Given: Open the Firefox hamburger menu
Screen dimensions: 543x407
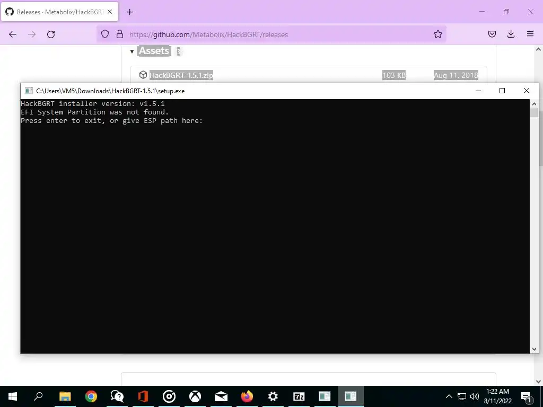Looking at the screenshot, I should pyautogui.click(x=530, y=34).
